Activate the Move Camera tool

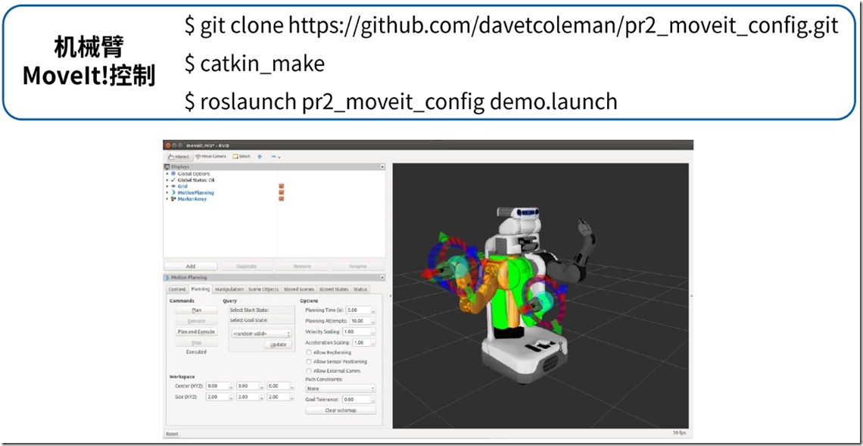(210, 157)
